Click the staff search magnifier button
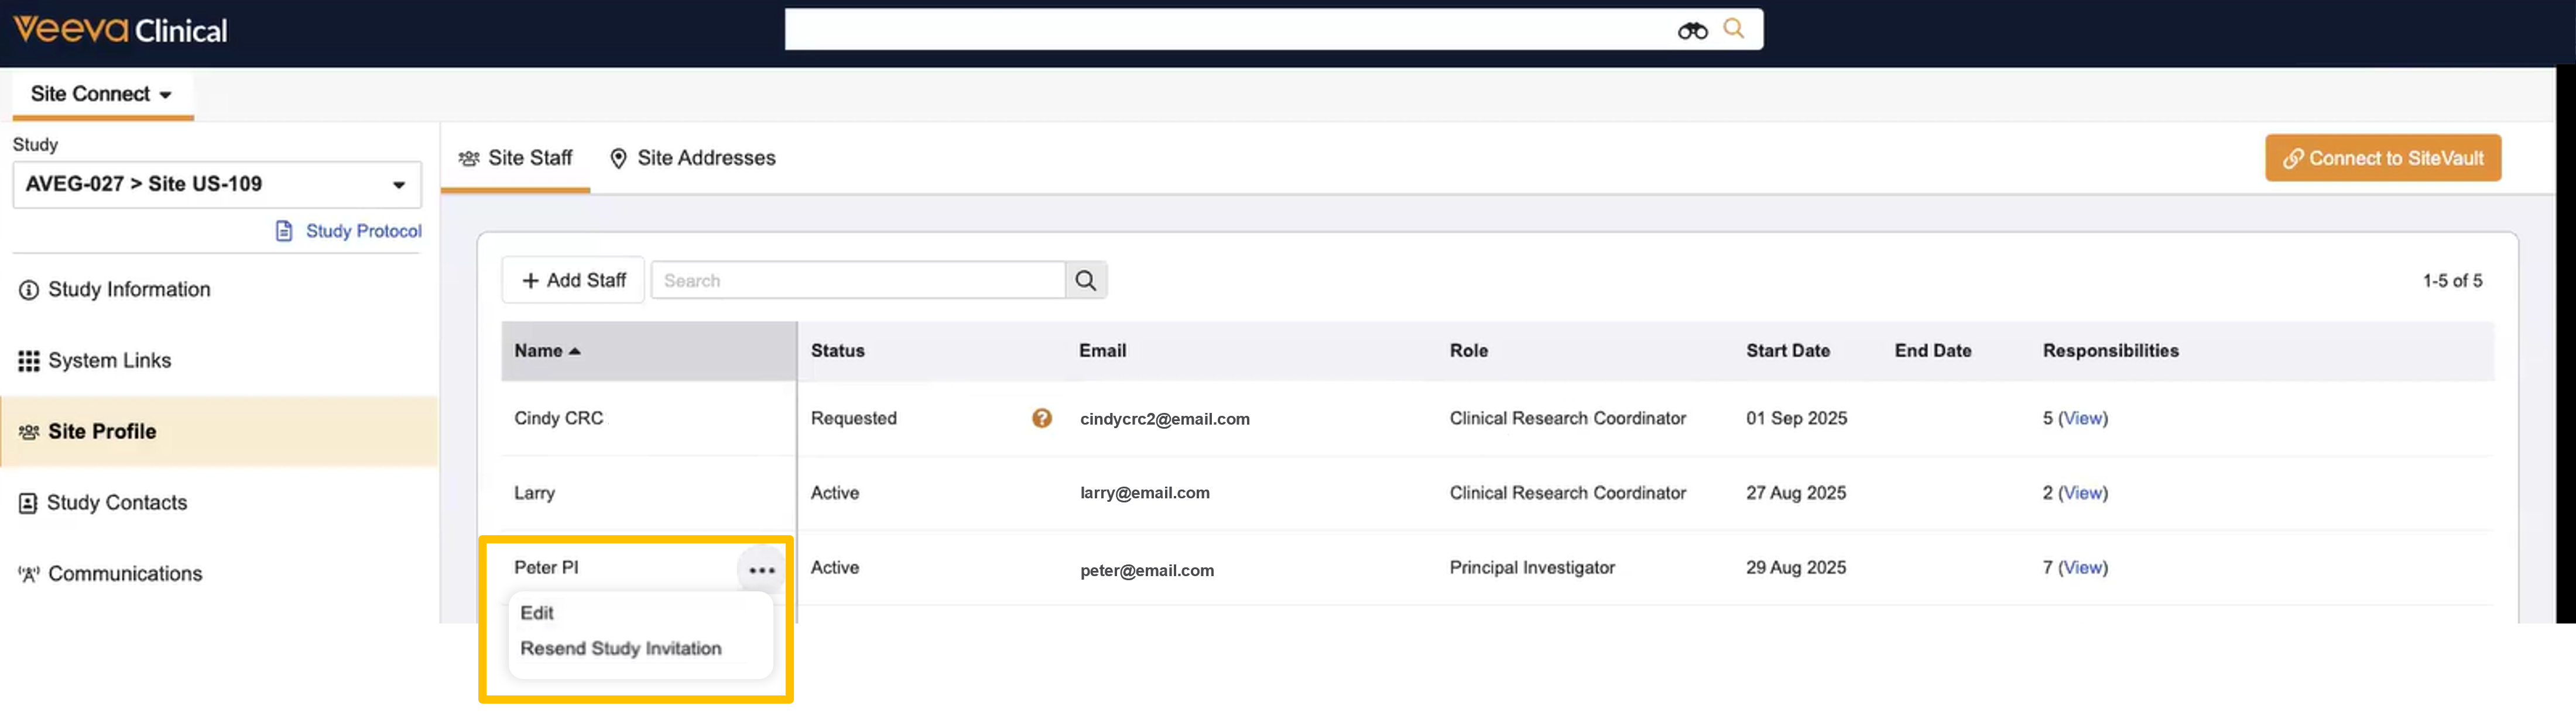The width and height of the screenshot is (2576, 720). pyautogui.click(x=1085, y=281)
